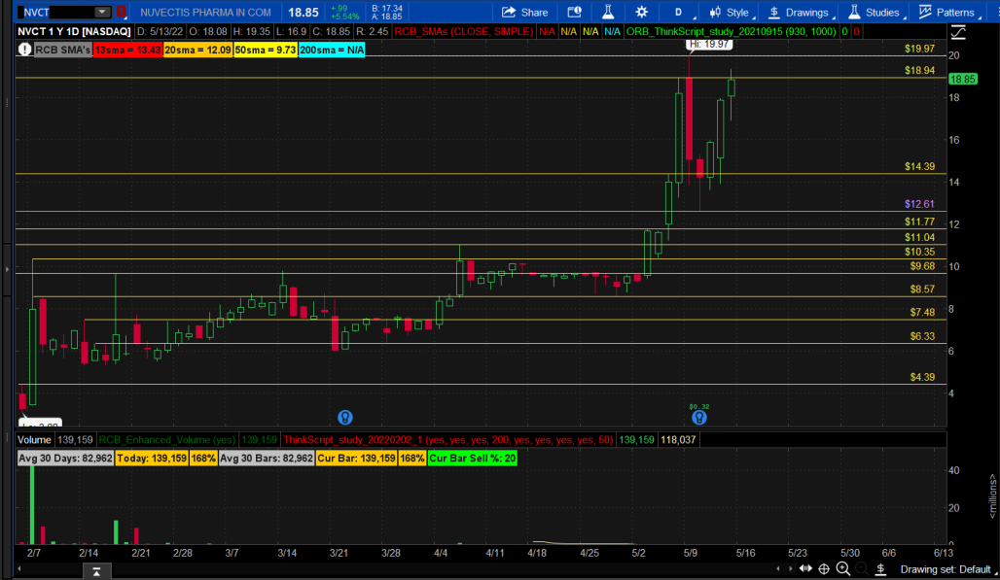Click the Cur Bar Sell %: 20 label
Screen dimensions: 1000x580
tap(472, 459)
